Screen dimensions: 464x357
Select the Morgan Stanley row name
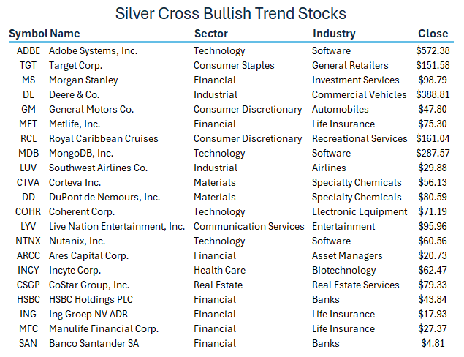[x=83, y=80]
